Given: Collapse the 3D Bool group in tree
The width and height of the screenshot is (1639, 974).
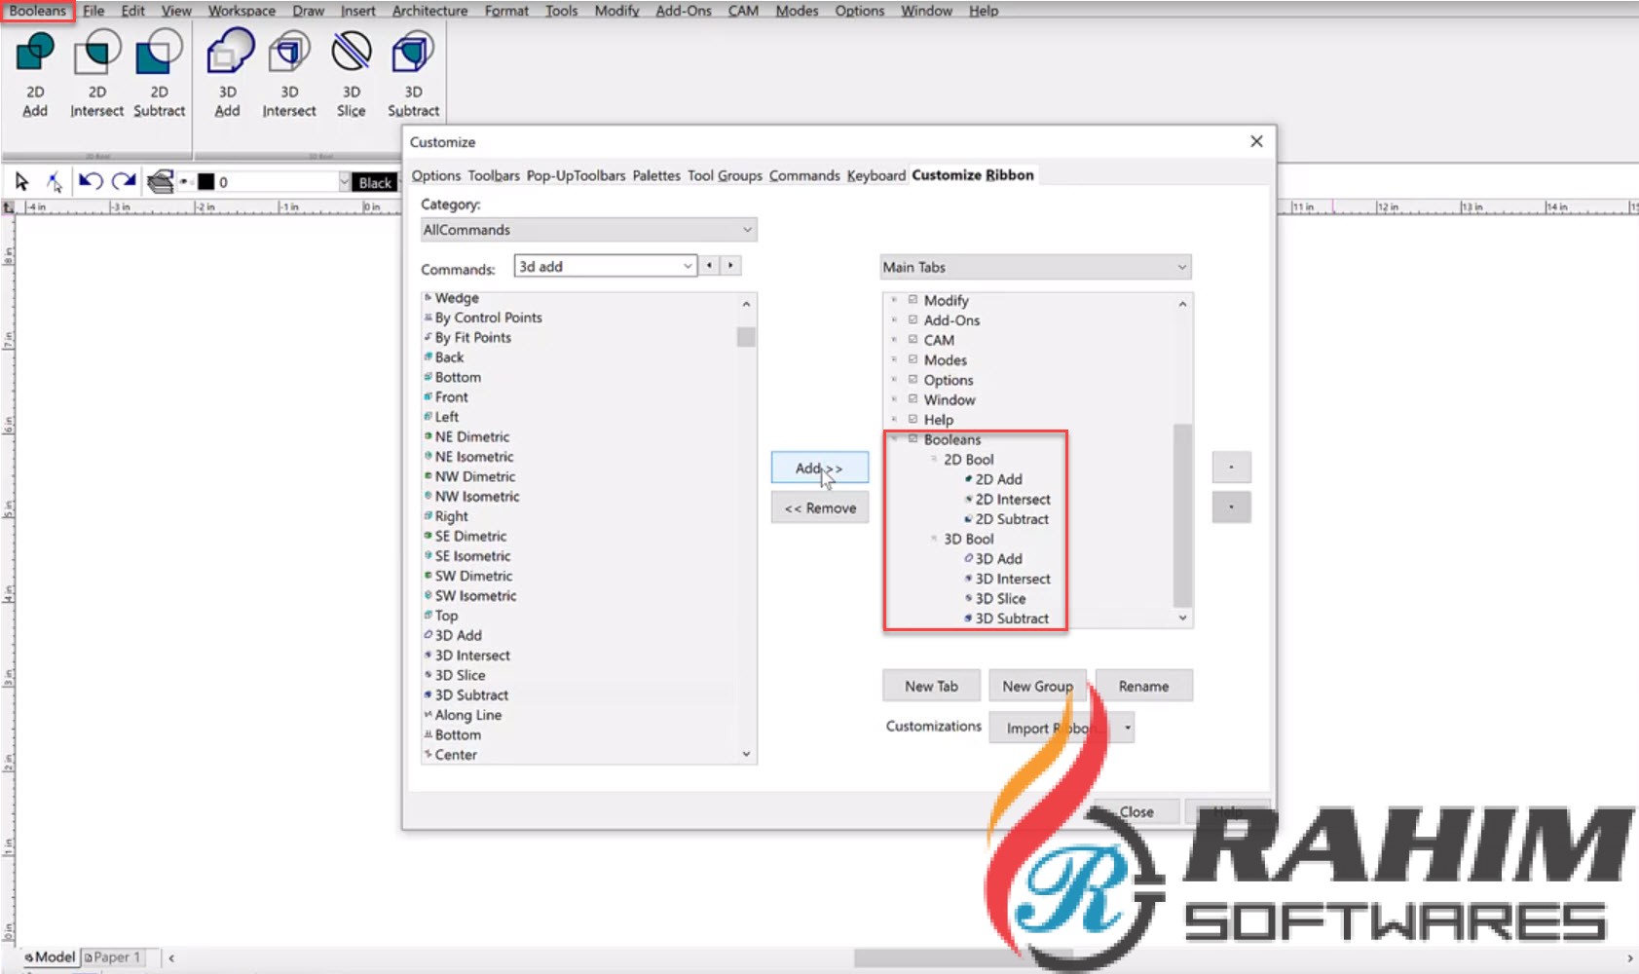Looking at the screenshot, I should point(933,539).
